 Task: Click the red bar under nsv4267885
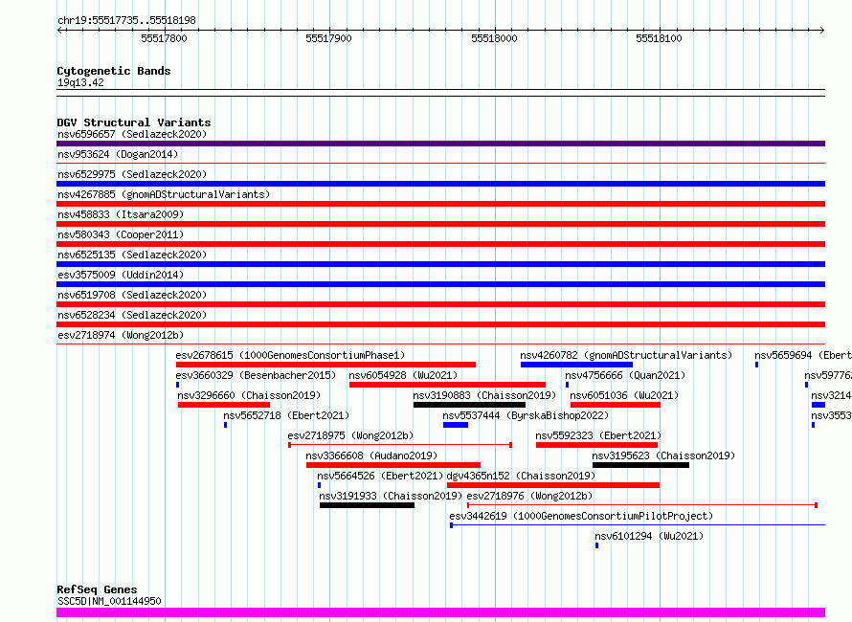point(440,204)
